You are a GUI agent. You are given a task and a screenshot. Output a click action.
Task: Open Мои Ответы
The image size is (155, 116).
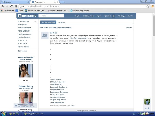(22, 43)
